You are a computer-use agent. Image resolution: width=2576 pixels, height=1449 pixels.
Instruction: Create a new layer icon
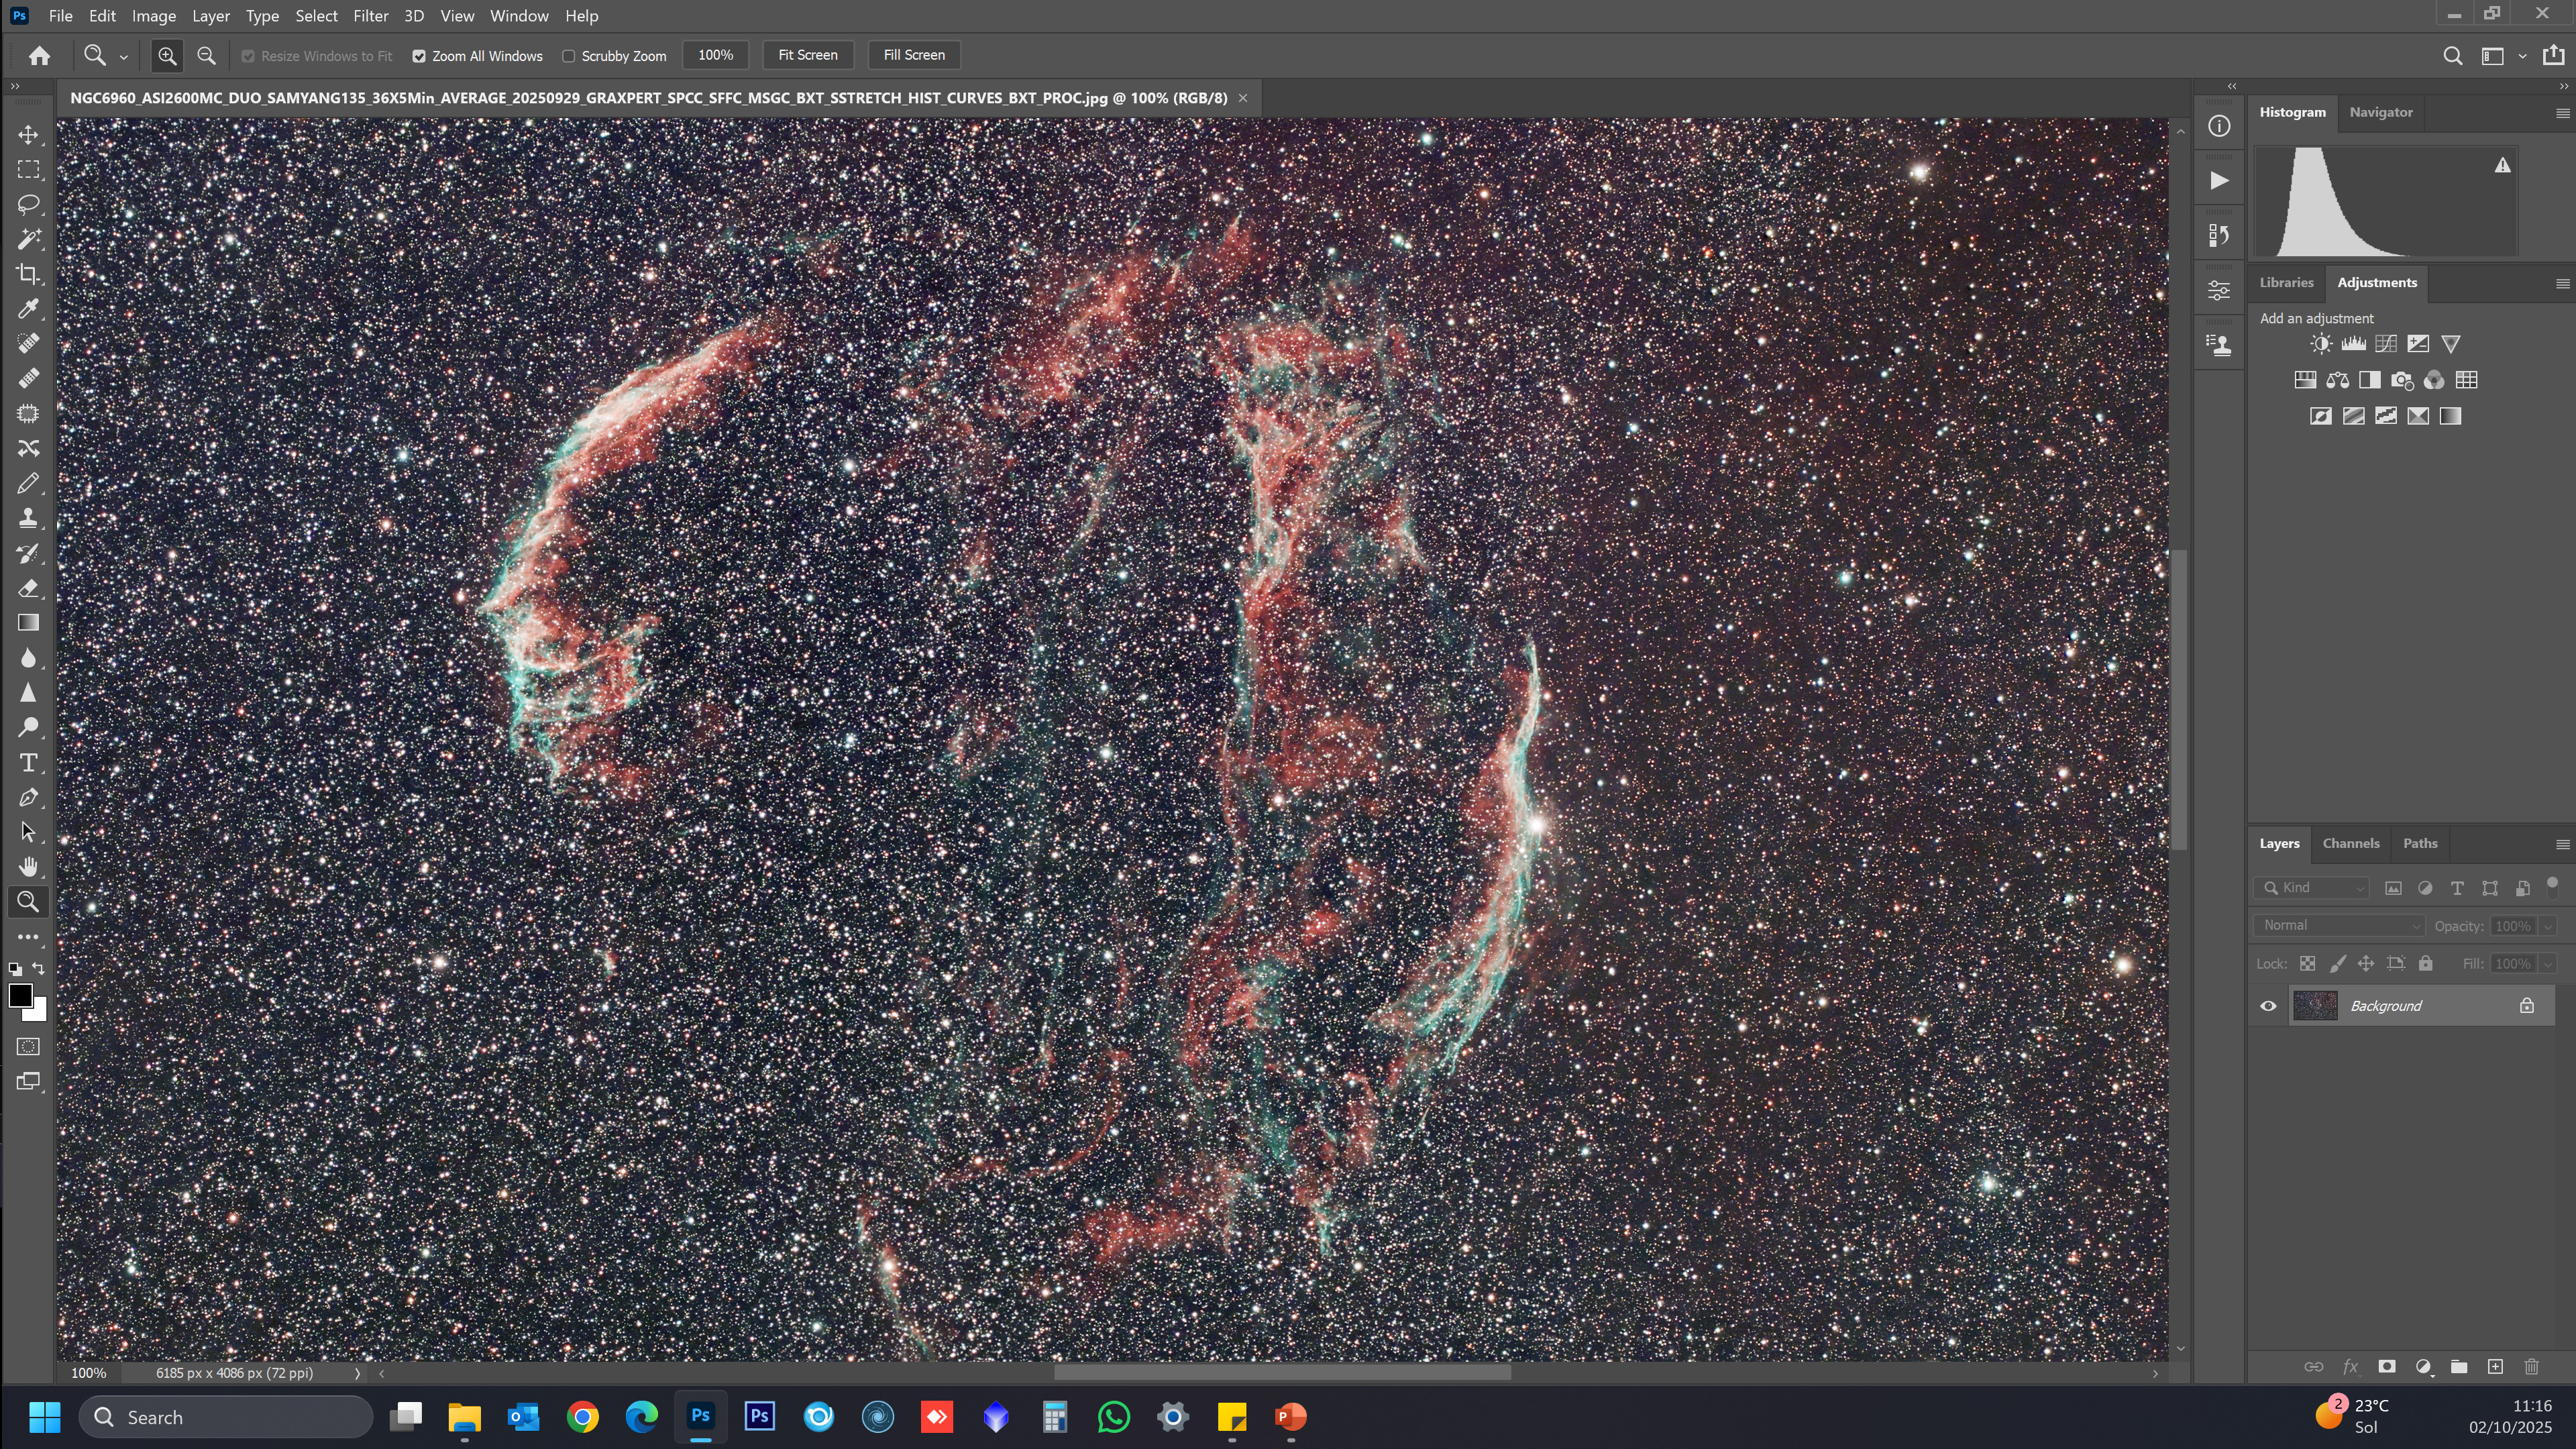(x=2495, y=1366)
